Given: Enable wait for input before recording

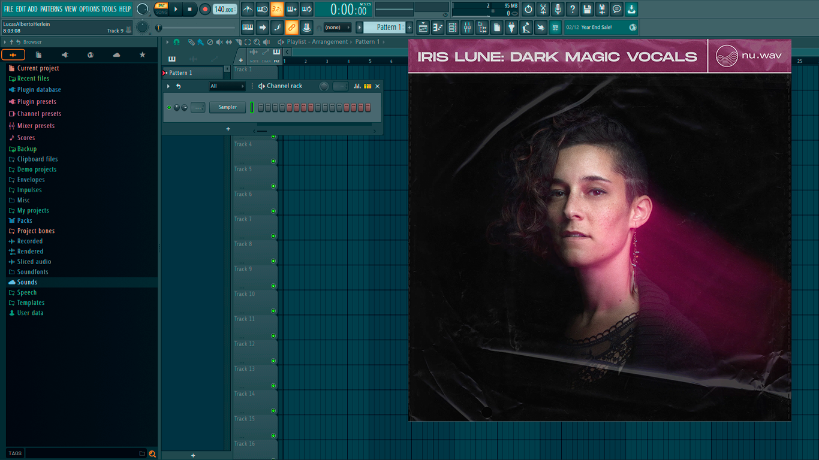Looking at the screenshot, I should coord(262,9).
